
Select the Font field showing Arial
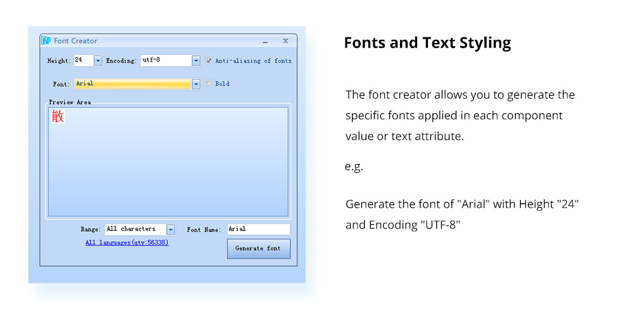(132, 84)
